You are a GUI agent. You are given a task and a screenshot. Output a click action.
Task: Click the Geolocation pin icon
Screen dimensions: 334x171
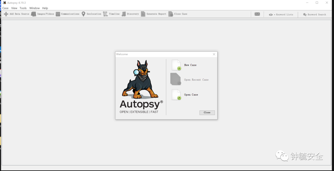pos(83,14)
